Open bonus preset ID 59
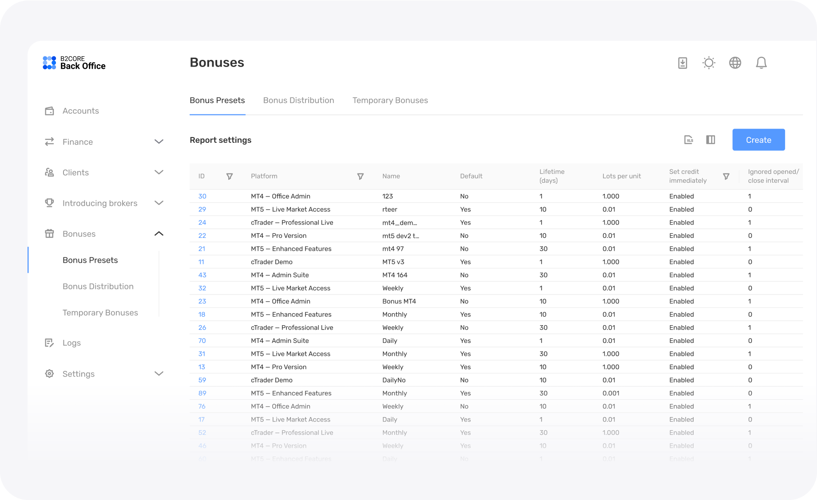 pyautogui.click(x=202, y=380)
